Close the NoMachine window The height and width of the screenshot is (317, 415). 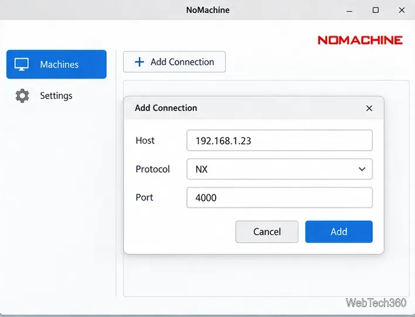(402, 10)
